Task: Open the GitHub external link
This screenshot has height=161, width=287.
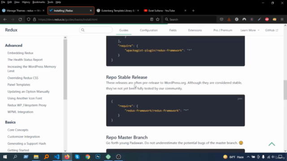Action: (x=271, y=30)
